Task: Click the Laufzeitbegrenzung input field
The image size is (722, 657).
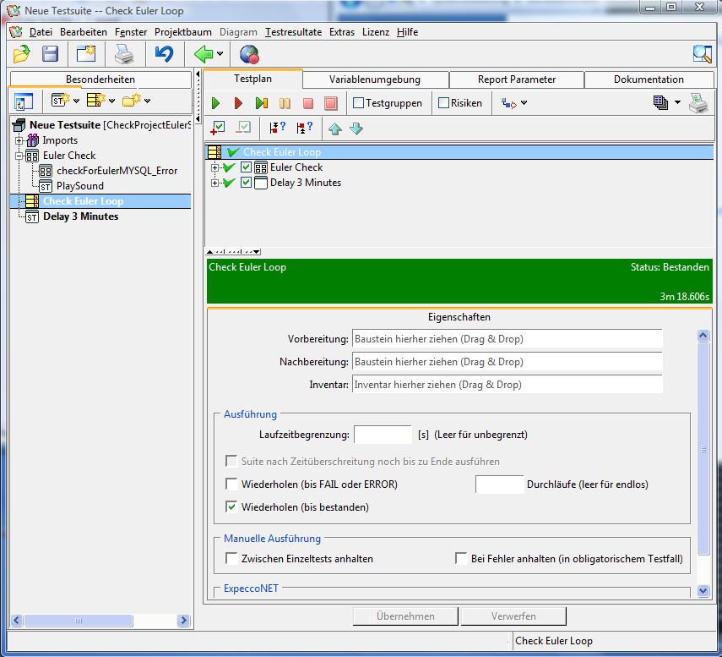Action: point(383,435)
